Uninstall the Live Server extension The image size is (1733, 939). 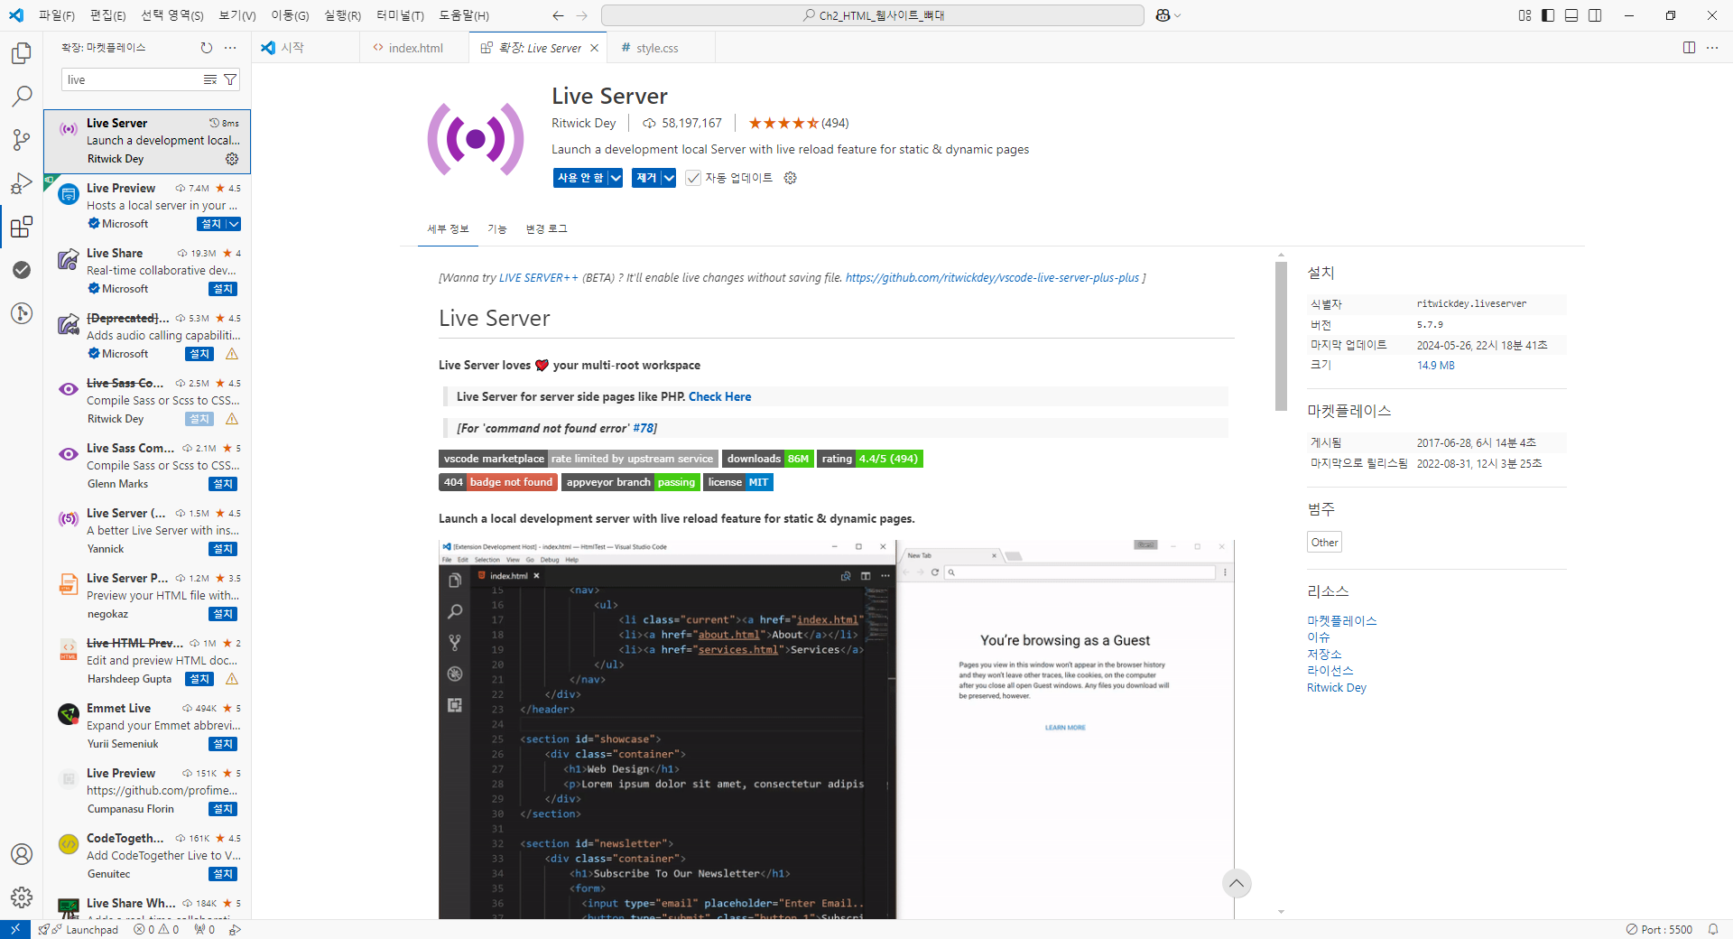[646, 178]
